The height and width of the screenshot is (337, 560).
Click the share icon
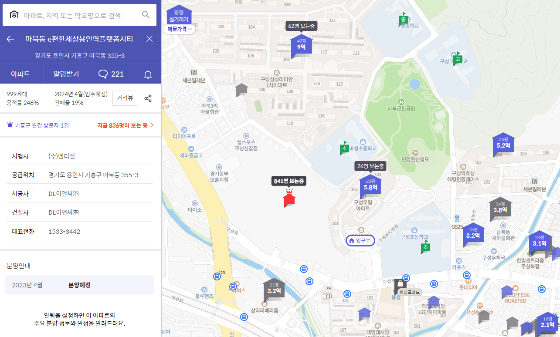coord(148,98)
